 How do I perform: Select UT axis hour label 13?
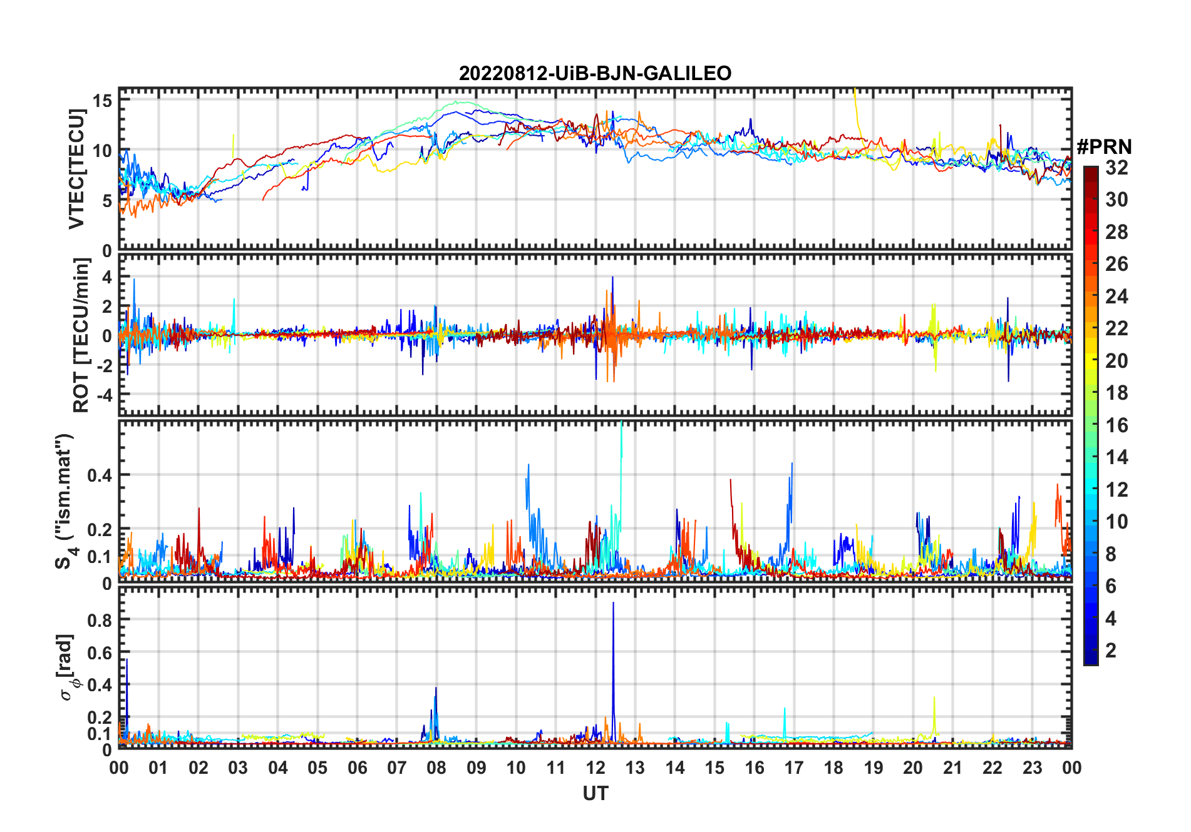(x=635, y=768)
